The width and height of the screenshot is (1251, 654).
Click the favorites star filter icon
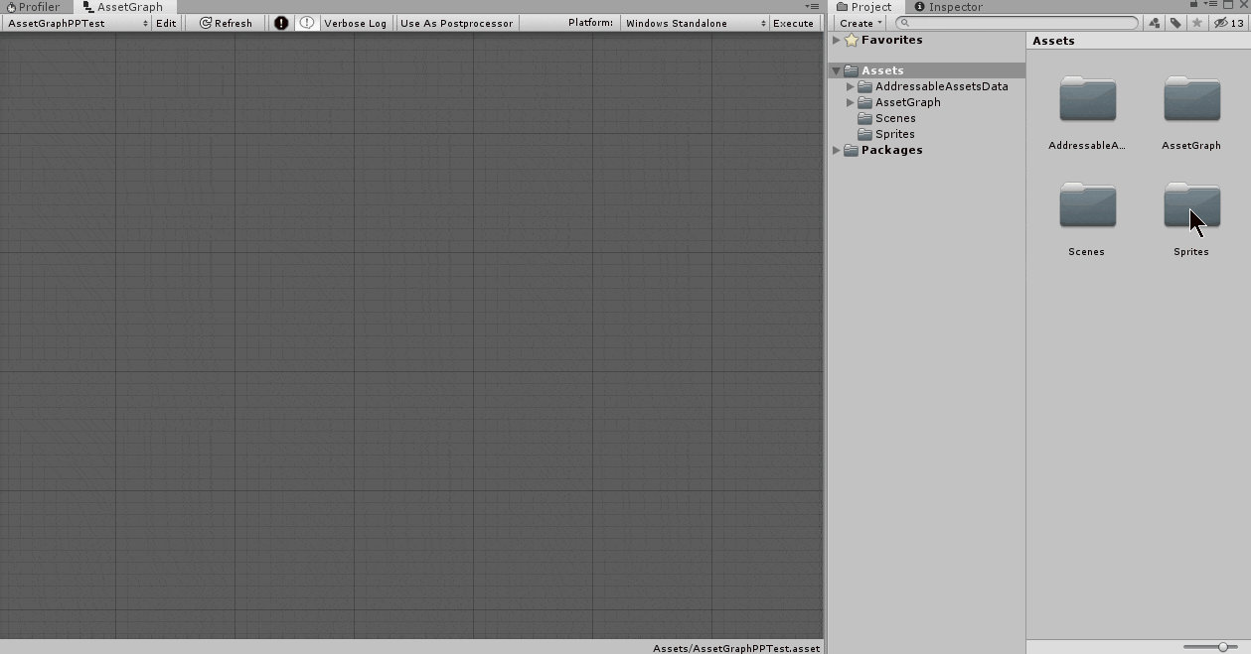pyautogui.click(x=1197, y=23)
